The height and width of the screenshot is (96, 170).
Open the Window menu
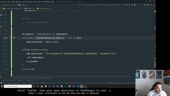[x=47, y=2]
